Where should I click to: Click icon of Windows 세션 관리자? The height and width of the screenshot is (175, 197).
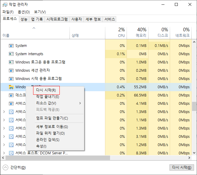[11, 71]
